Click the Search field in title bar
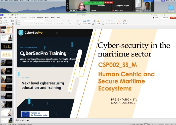The height and width of the screenshot is (125, 176). [x=162, y=15]
